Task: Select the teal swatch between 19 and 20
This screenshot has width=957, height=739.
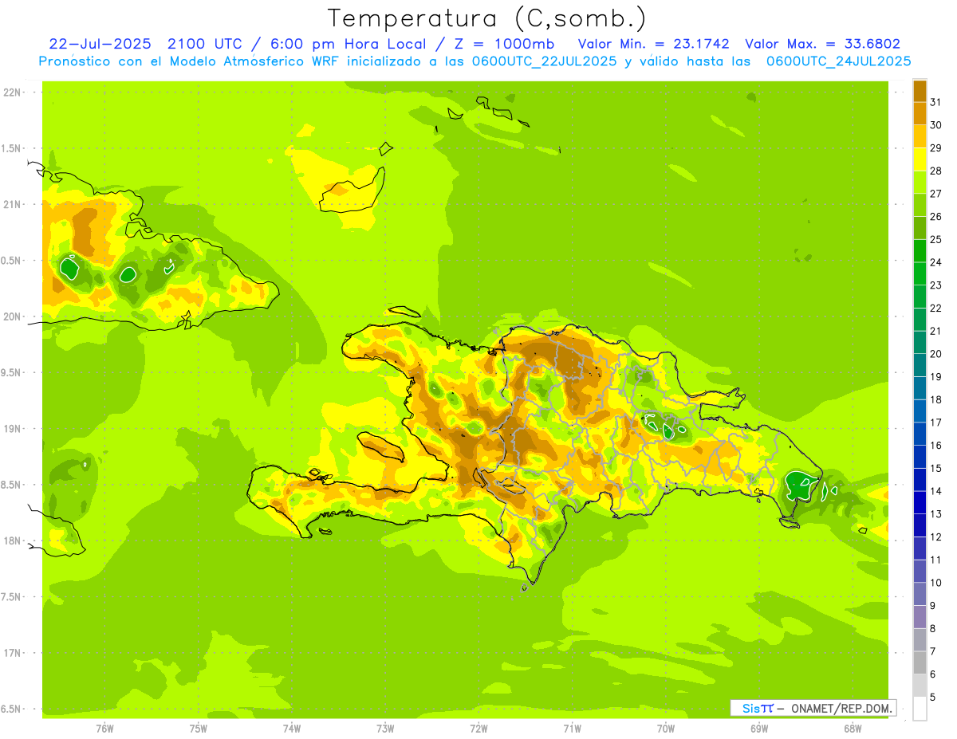Action: pyautogui.click(x=920, y=365)
